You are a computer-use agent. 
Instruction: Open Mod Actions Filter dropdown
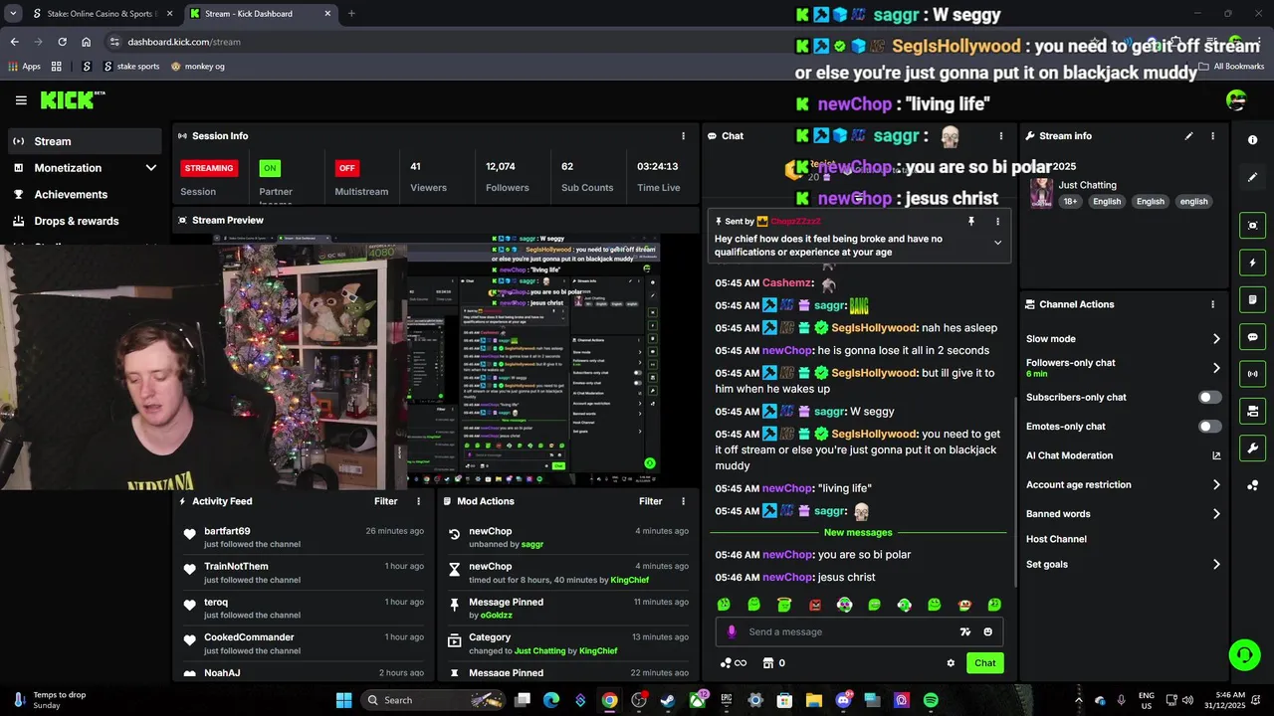point(651,501)
